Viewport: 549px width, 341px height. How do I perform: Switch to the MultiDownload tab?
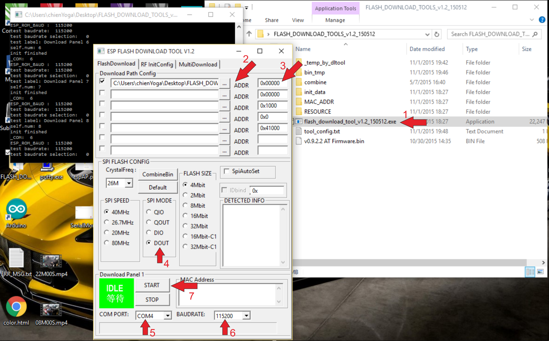[198, 64]
